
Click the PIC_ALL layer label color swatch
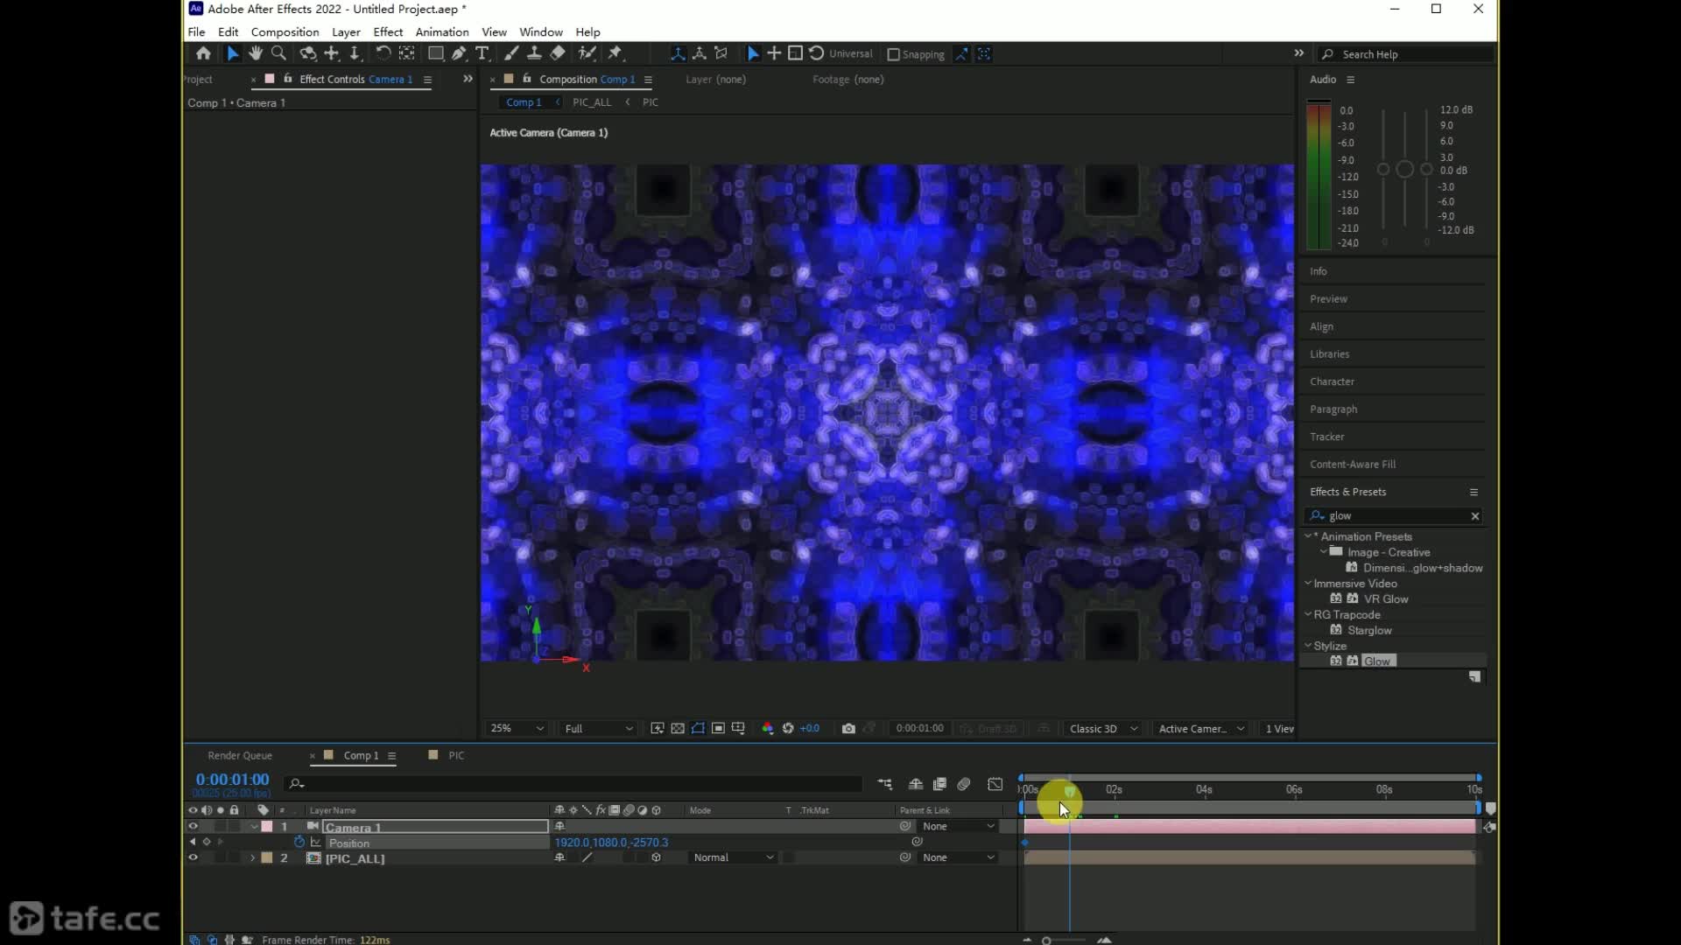click(267, 857)
